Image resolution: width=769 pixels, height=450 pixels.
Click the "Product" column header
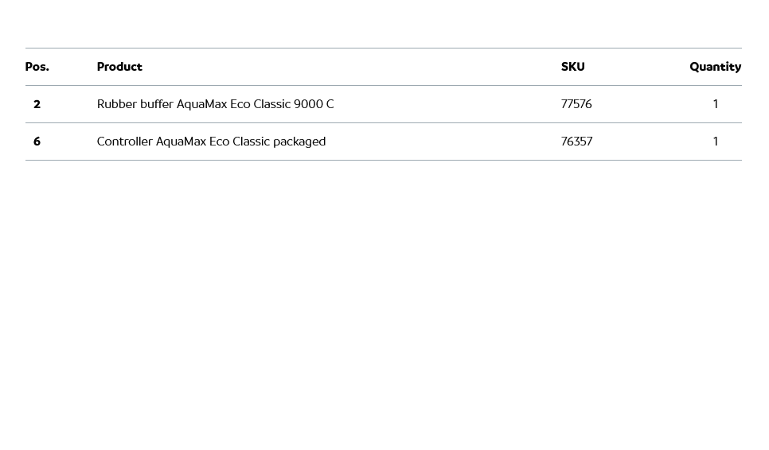(119, 67)
